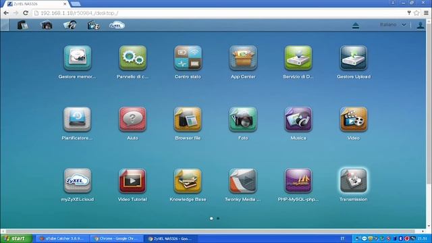Image resolution: width=432 pixels, height=243 pixels.
Task: Open Musica desktop icon
Action: [298, 119]
